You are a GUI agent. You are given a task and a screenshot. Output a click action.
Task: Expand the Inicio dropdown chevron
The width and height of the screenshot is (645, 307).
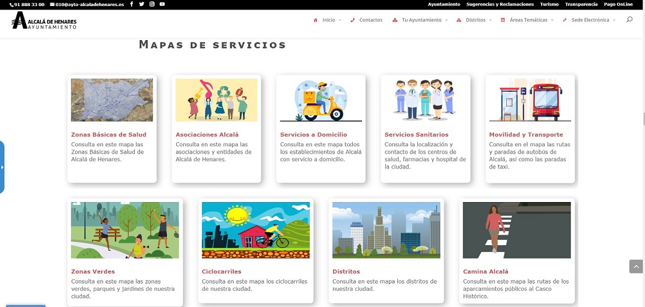click(340, 20)
